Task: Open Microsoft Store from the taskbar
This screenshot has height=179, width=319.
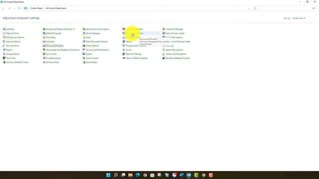Action: click(152, 175)
